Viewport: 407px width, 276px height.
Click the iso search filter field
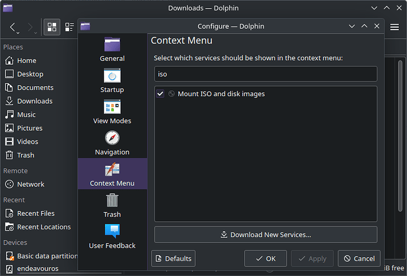(266, 74)
